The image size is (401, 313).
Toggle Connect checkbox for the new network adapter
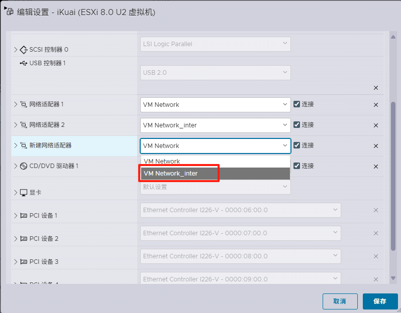click(x=297, y=145)
